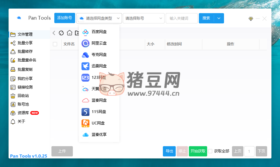
Task: Click the 资源库 box icon
Action: [13, 113]
